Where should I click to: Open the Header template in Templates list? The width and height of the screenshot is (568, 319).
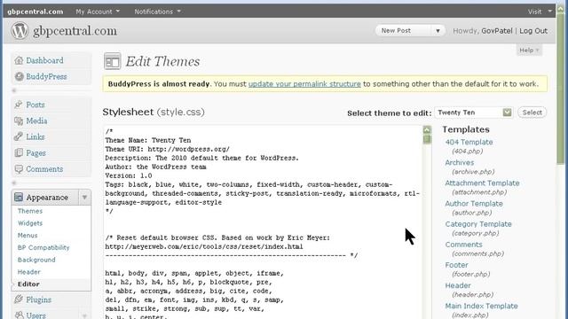(x=458, y=285)
